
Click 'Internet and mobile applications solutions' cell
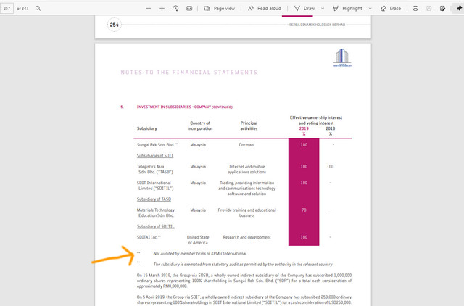click(246, 169)
